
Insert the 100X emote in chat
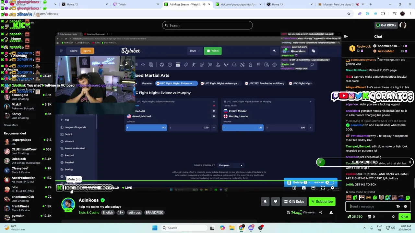point(368,198)
